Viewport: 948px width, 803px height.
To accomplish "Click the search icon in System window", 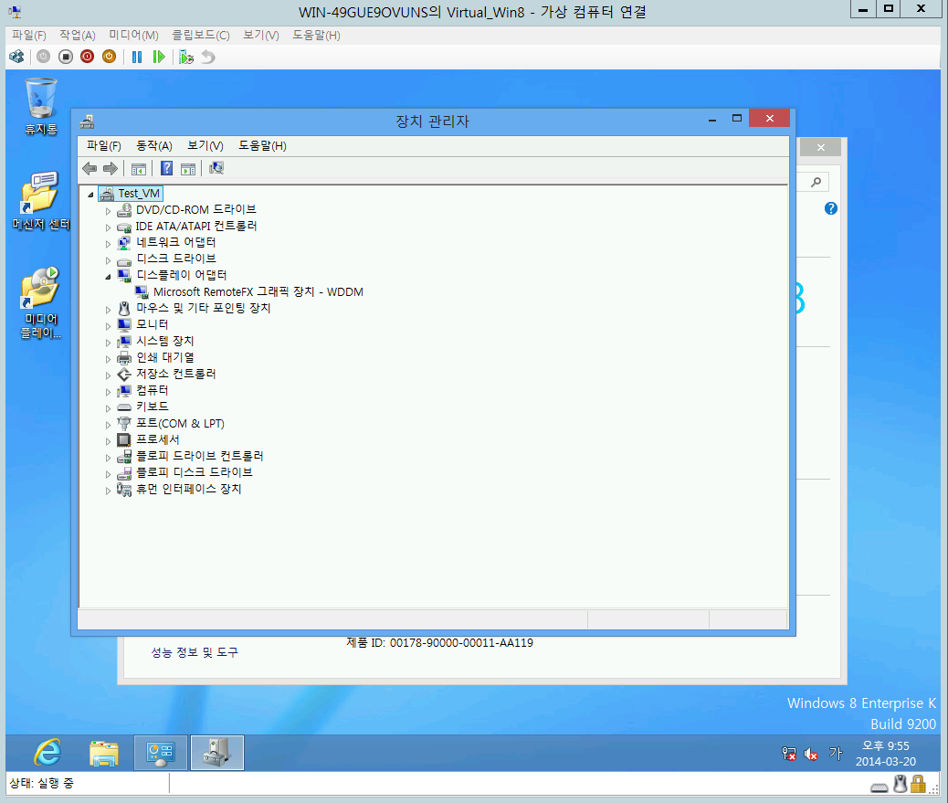I will click(x=816, y=182).
